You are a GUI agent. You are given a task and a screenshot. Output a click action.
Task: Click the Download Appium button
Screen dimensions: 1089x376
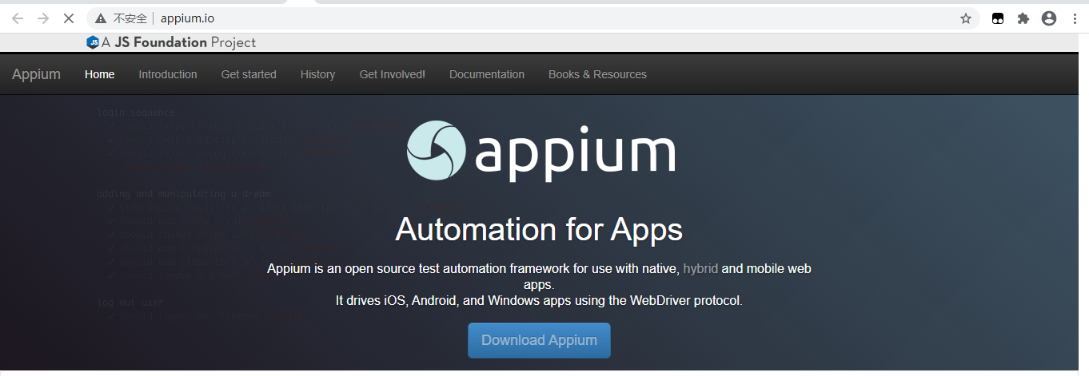click(x=539, y=340)
